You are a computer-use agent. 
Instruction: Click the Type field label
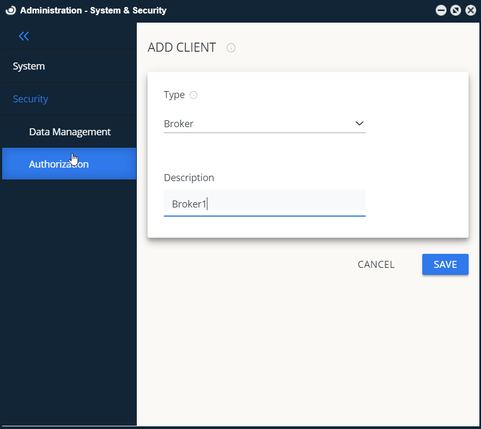pos(174,95)
